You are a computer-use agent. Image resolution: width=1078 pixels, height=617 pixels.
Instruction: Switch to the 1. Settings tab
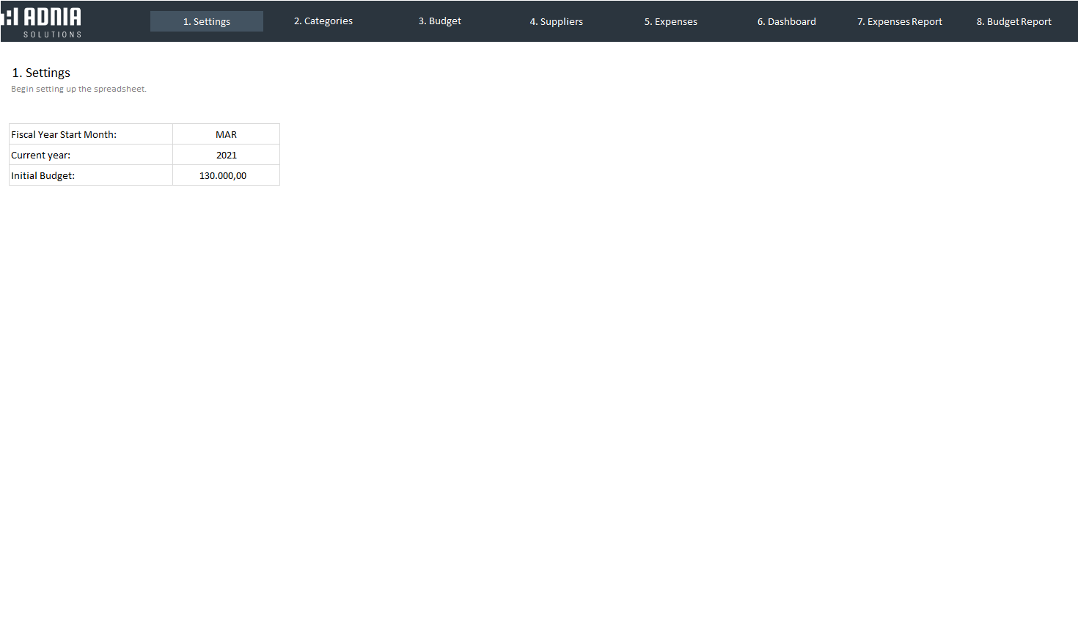207,21
